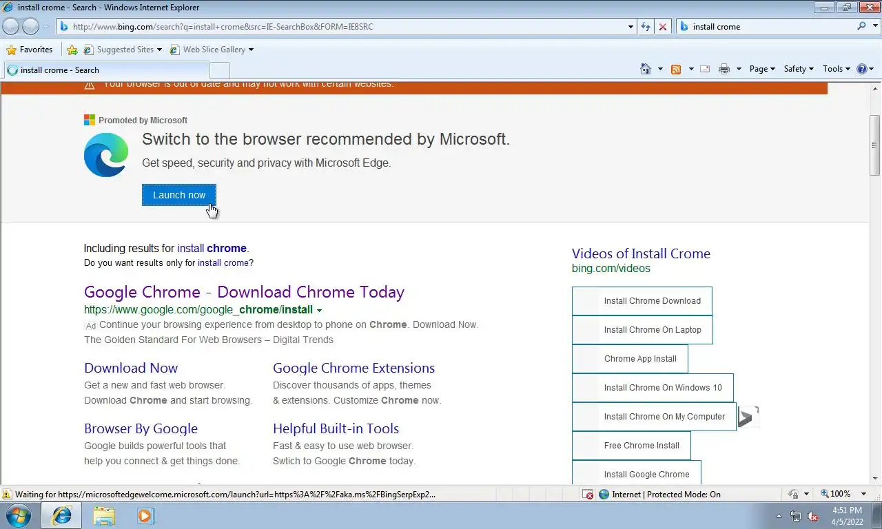Click the RSS Feeds icon
Image resolution: width=882 pixels, height=529 pixels.
tap(676, 69)
